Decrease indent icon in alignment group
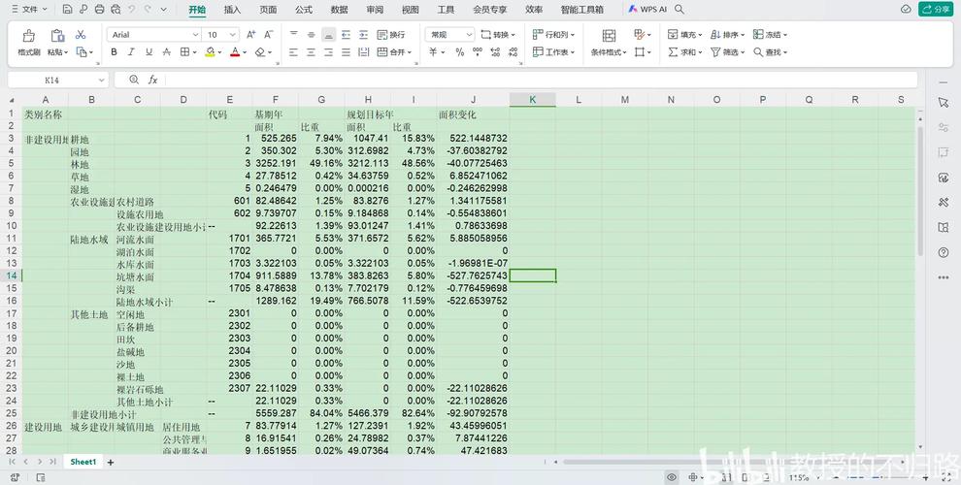 click(347, 35)
